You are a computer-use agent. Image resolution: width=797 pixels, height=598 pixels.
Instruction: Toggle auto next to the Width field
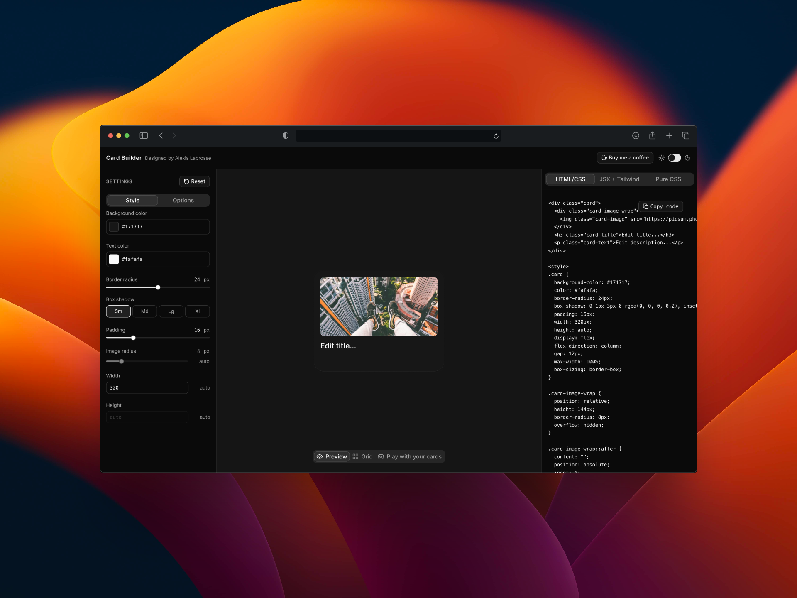pyautogui.click(x=205, y=388)
